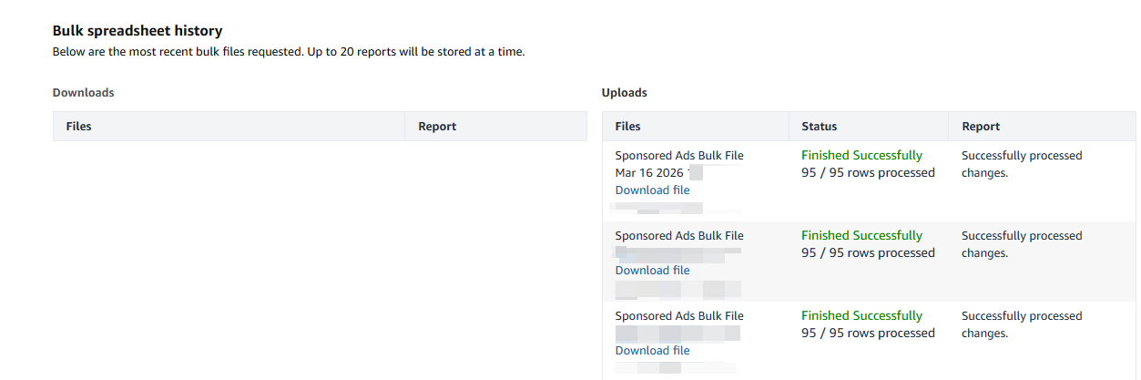
Task: Click the Files column header under Uploads
Action: [x=628, y=127]
